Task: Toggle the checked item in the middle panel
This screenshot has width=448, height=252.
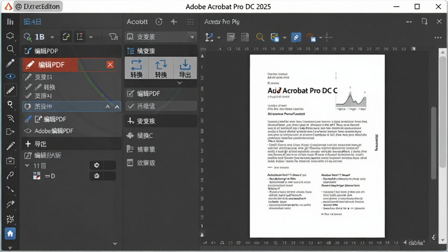Action: tap(161, 106)
